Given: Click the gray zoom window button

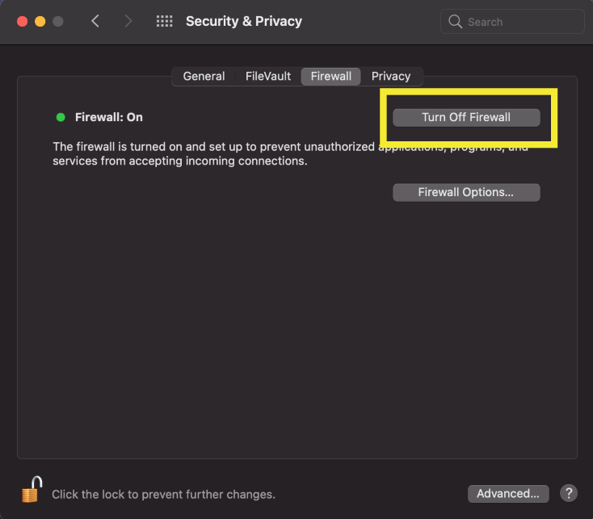Looking at the screenshot, I should pos(57,22).
